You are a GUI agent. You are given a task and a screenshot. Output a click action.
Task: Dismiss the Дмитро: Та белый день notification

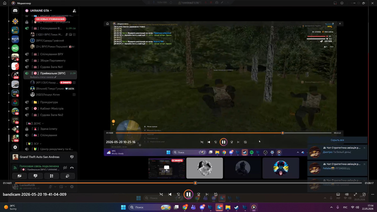click(364, 148)
